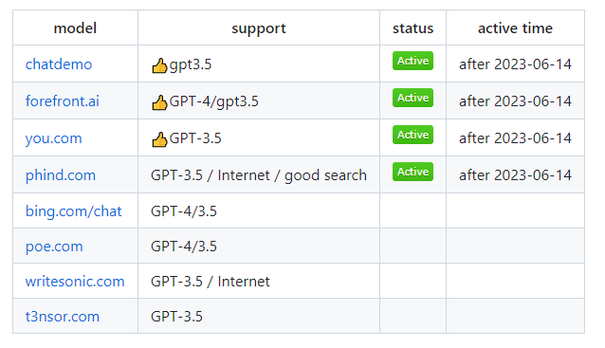The width and height of the screenshot is (605, 348).
Task: Follow the bing.com/chat link
Action: [73, 211]
